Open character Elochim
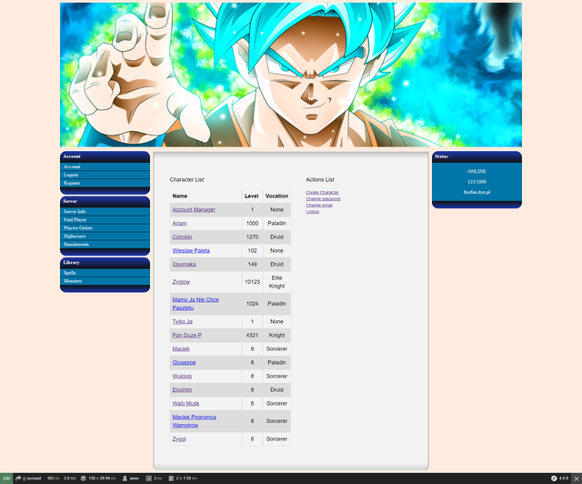Image resolution: width=582 pixels, height=484 pixels. [182, 389]
